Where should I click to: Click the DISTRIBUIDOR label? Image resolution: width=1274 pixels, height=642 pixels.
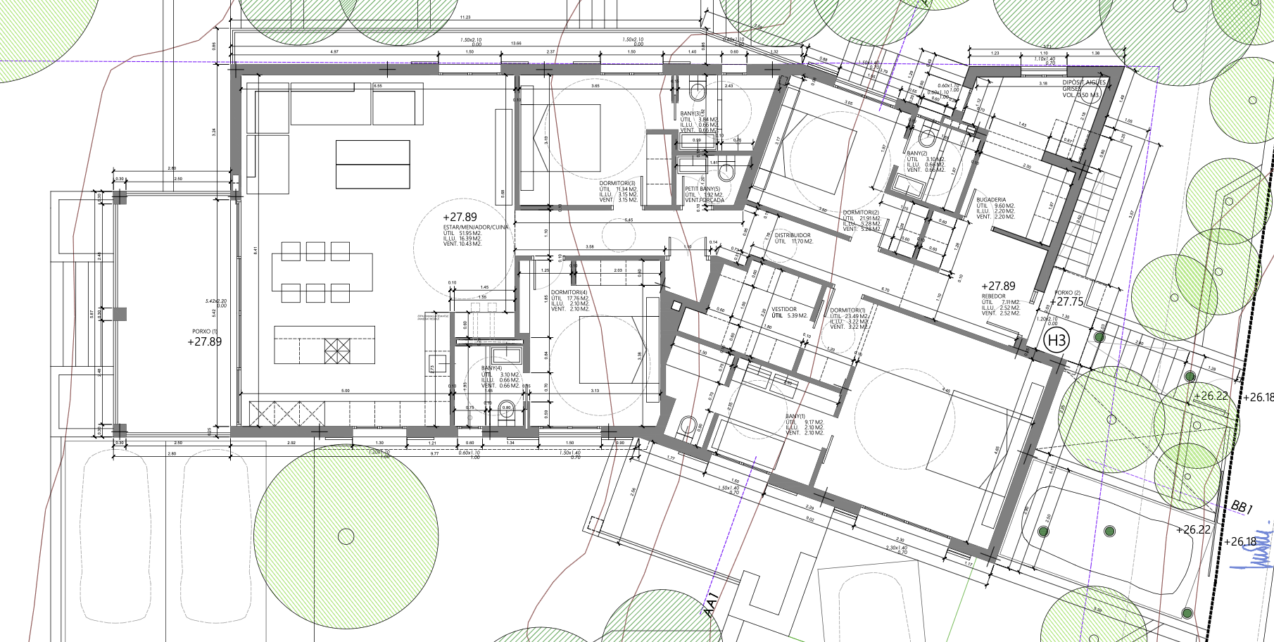[x=793, y=236]
